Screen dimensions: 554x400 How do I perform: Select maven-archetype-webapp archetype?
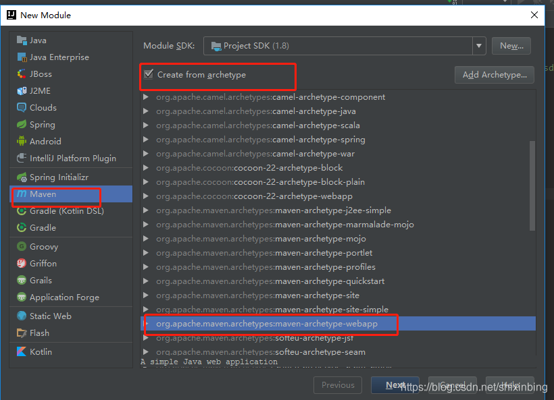(338, 324)
